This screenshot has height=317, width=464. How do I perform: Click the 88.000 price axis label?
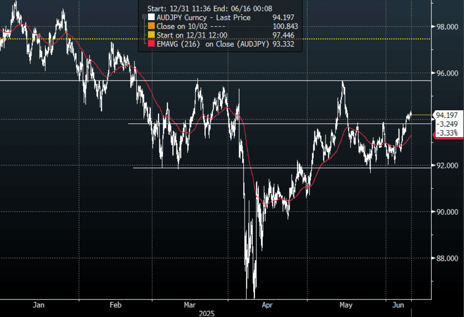447,258
